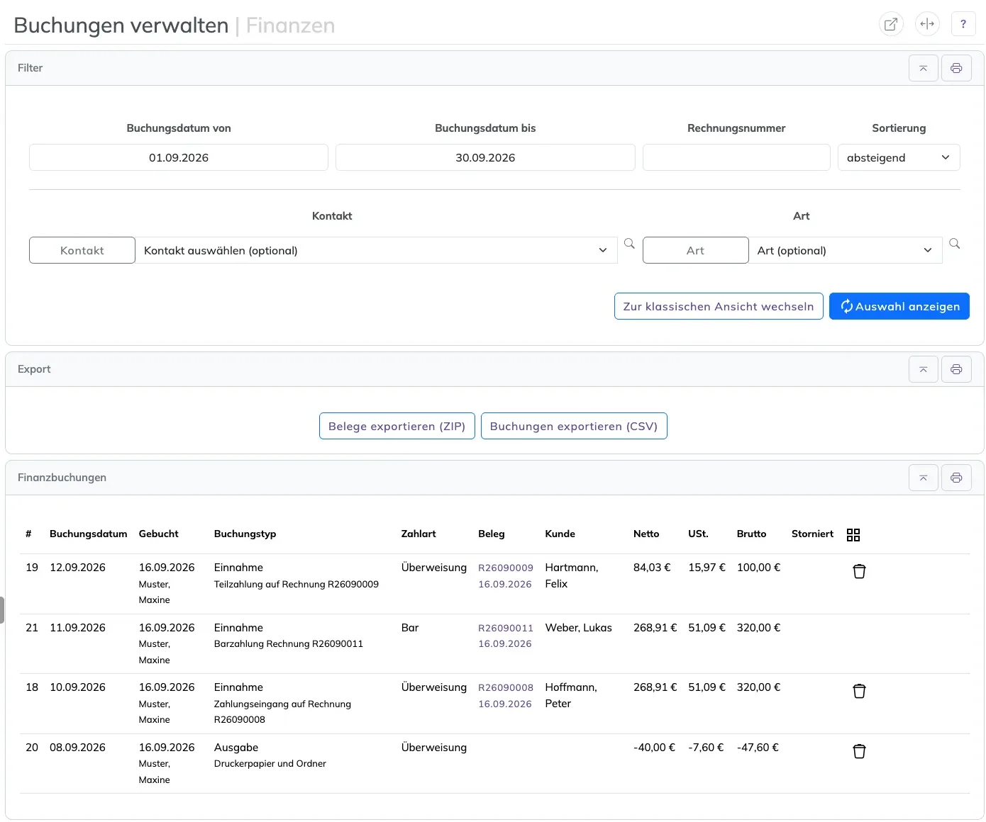Click the Buchungsdatum column header
The width and height of the screenshot is (986, 822).
(x=89, y=534)
